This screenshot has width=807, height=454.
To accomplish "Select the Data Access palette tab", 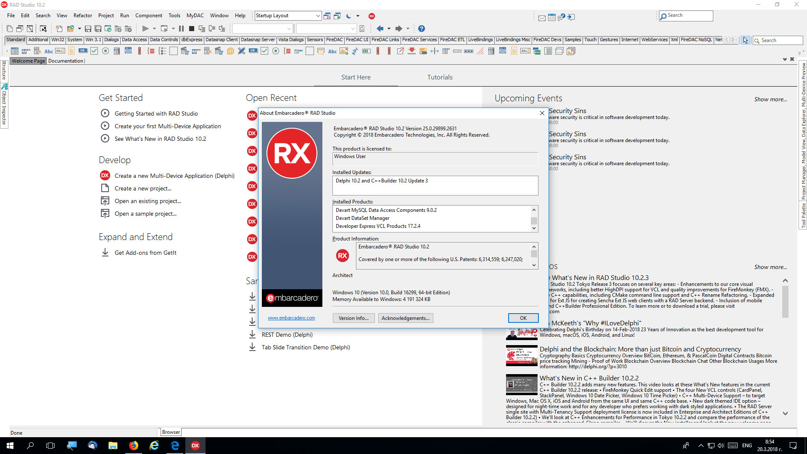I will [134, 40].
